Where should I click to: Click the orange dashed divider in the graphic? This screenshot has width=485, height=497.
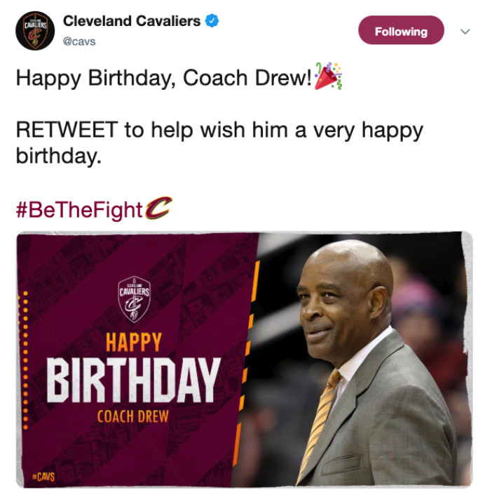247,362
